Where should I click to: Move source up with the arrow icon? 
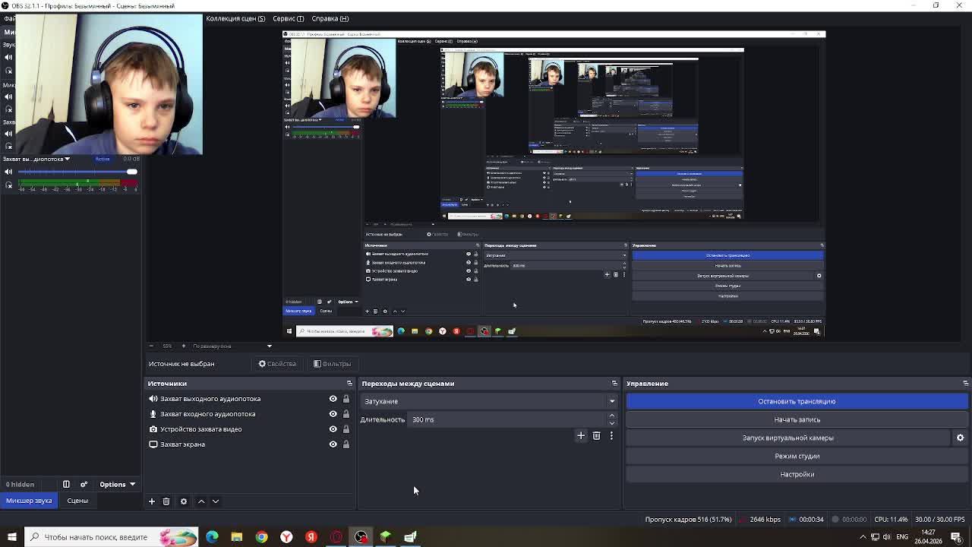pos(201,501)
